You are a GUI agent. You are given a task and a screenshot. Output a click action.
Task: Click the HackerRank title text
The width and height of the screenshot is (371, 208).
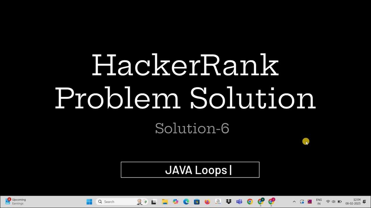[185, 65]
